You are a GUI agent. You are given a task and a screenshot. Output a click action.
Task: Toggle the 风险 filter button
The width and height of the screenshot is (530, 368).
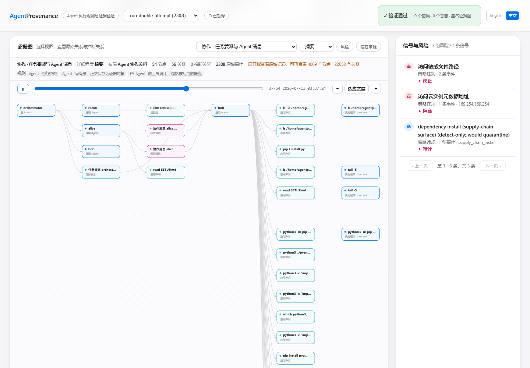pyautogui.click(x=345, y=47)
